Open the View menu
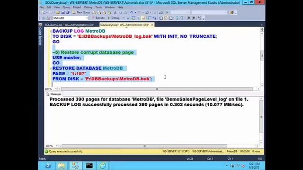This screenshot has width=303, height=170. (57, 7)
